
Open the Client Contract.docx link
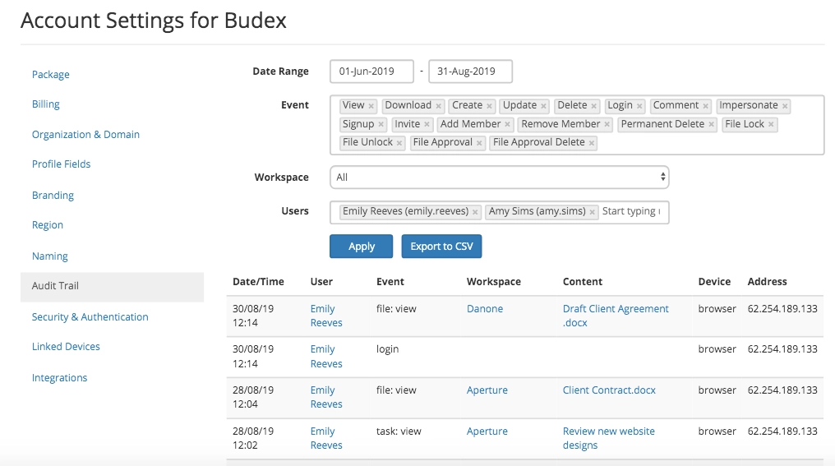click(x=609, y=390)
